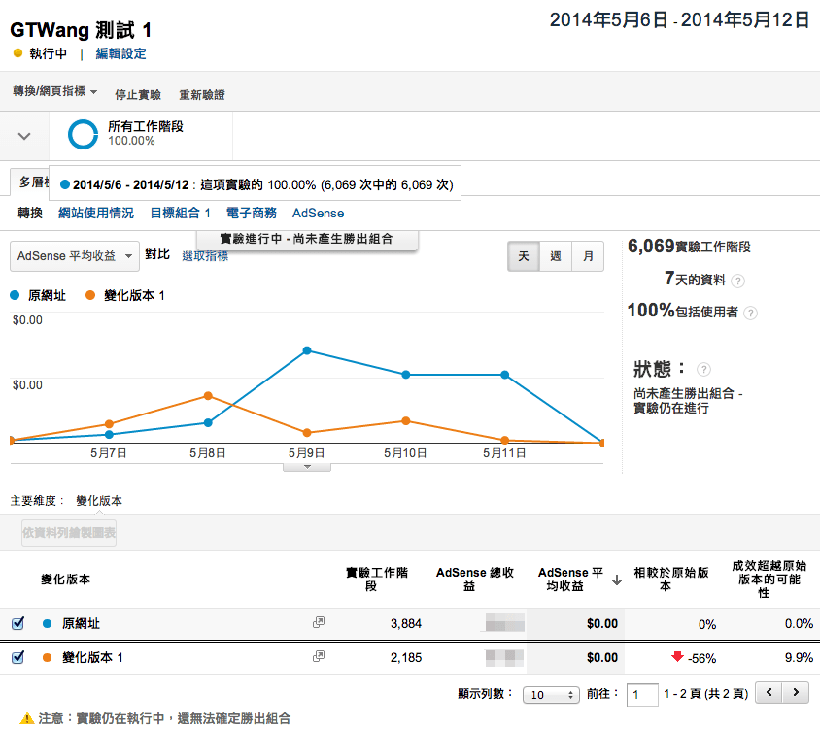Click help icon next to 狀態

click(703, 370)
